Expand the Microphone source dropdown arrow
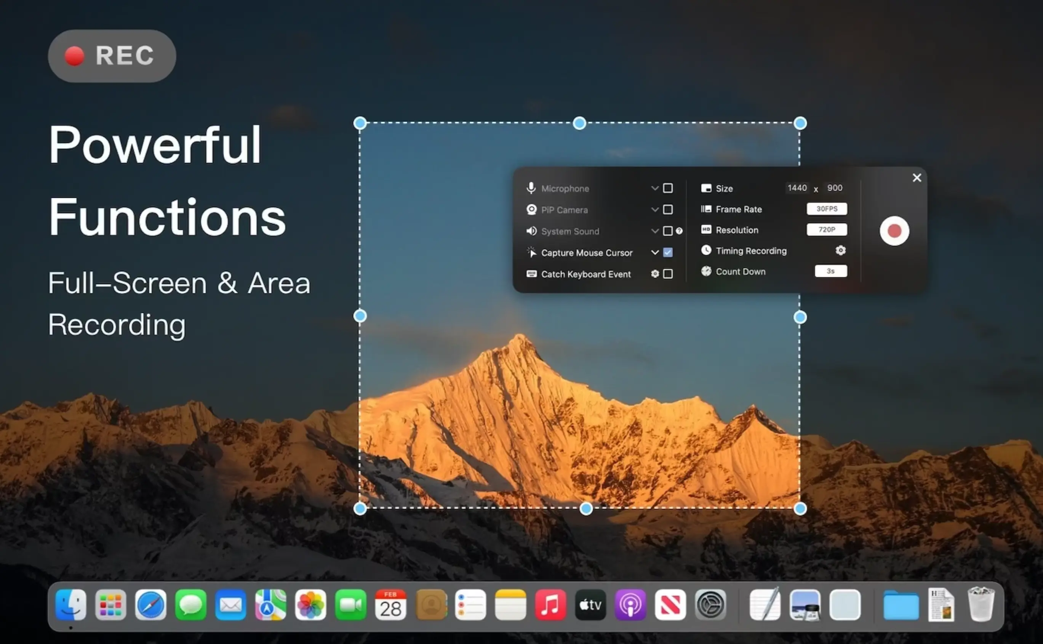The image size is (1043, 644). pos(655,188)
